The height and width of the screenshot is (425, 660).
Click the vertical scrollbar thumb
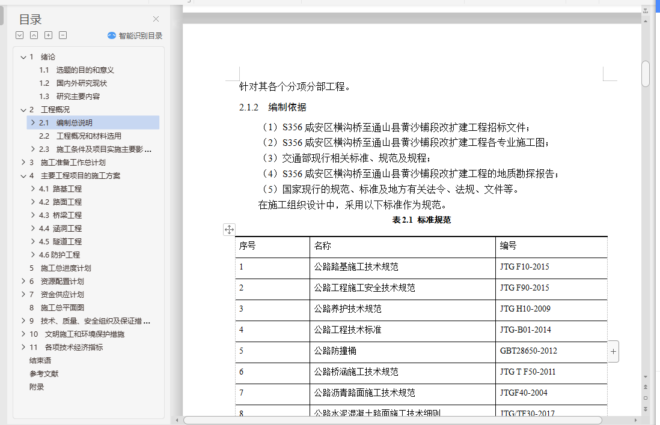coord(646,74)
